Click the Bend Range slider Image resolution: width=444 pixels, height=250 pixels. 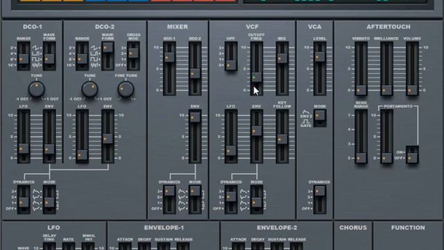361,137
